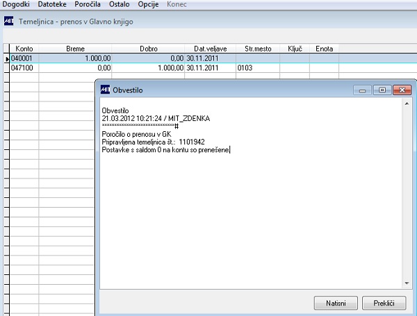Click the MIT icon beside Temeljnica title
The height and width of the screenshot is (316, 417).
tap(8, 21)
